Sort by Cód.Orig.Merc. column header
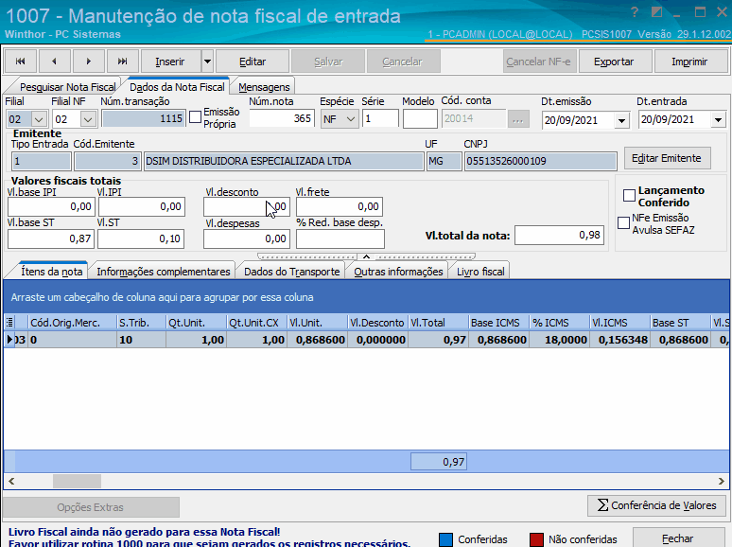The height and width of the screenshot is (547, 732). 72,323
